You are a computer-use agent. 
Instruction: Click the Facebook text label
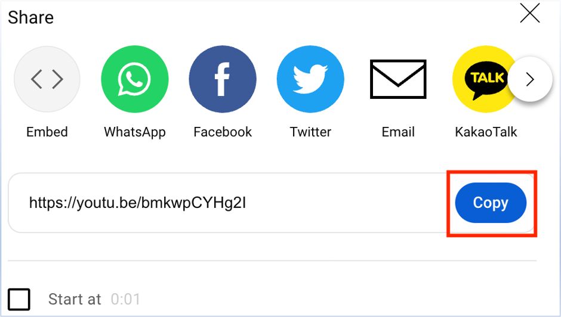coord(223,132)
